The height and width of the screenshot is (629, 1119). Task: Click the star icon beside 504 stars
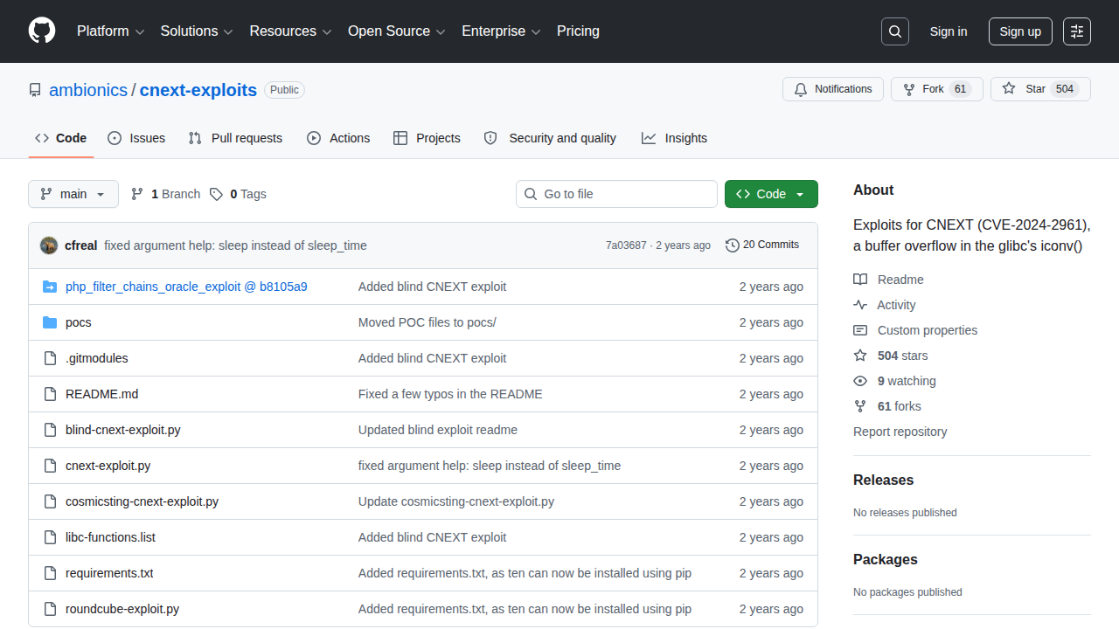(x=860, y=356)
